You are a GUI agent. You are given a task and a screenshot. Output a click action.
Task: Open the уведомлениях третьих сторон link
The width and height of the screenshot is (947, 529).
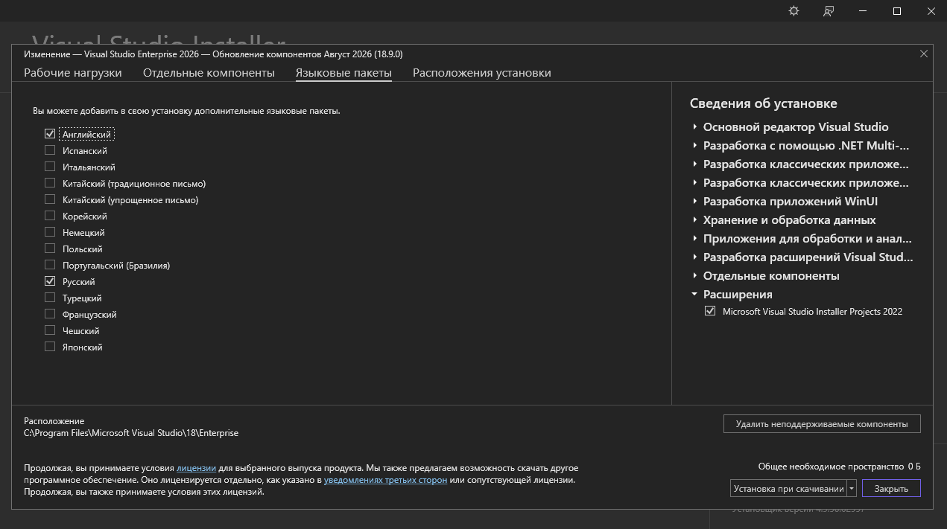[x=386, y=480]
